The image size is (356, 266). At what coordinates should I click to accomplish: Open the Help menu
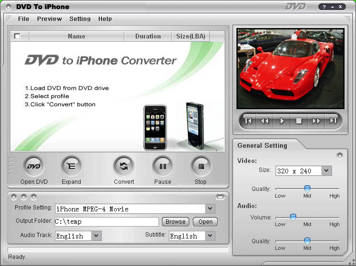click(105, 19)
